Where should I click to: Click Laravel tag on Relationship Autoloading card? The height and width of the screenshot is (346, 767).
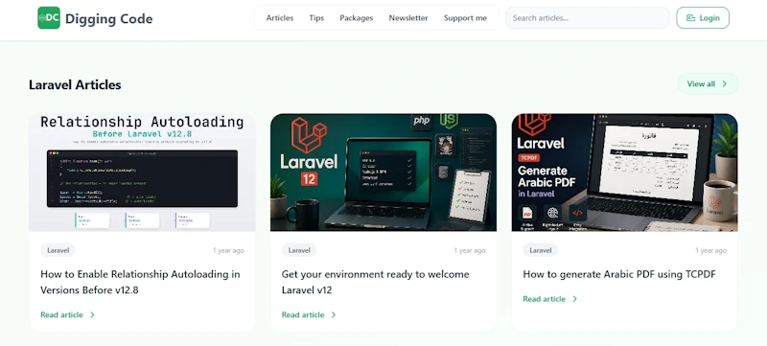(58, 250)
